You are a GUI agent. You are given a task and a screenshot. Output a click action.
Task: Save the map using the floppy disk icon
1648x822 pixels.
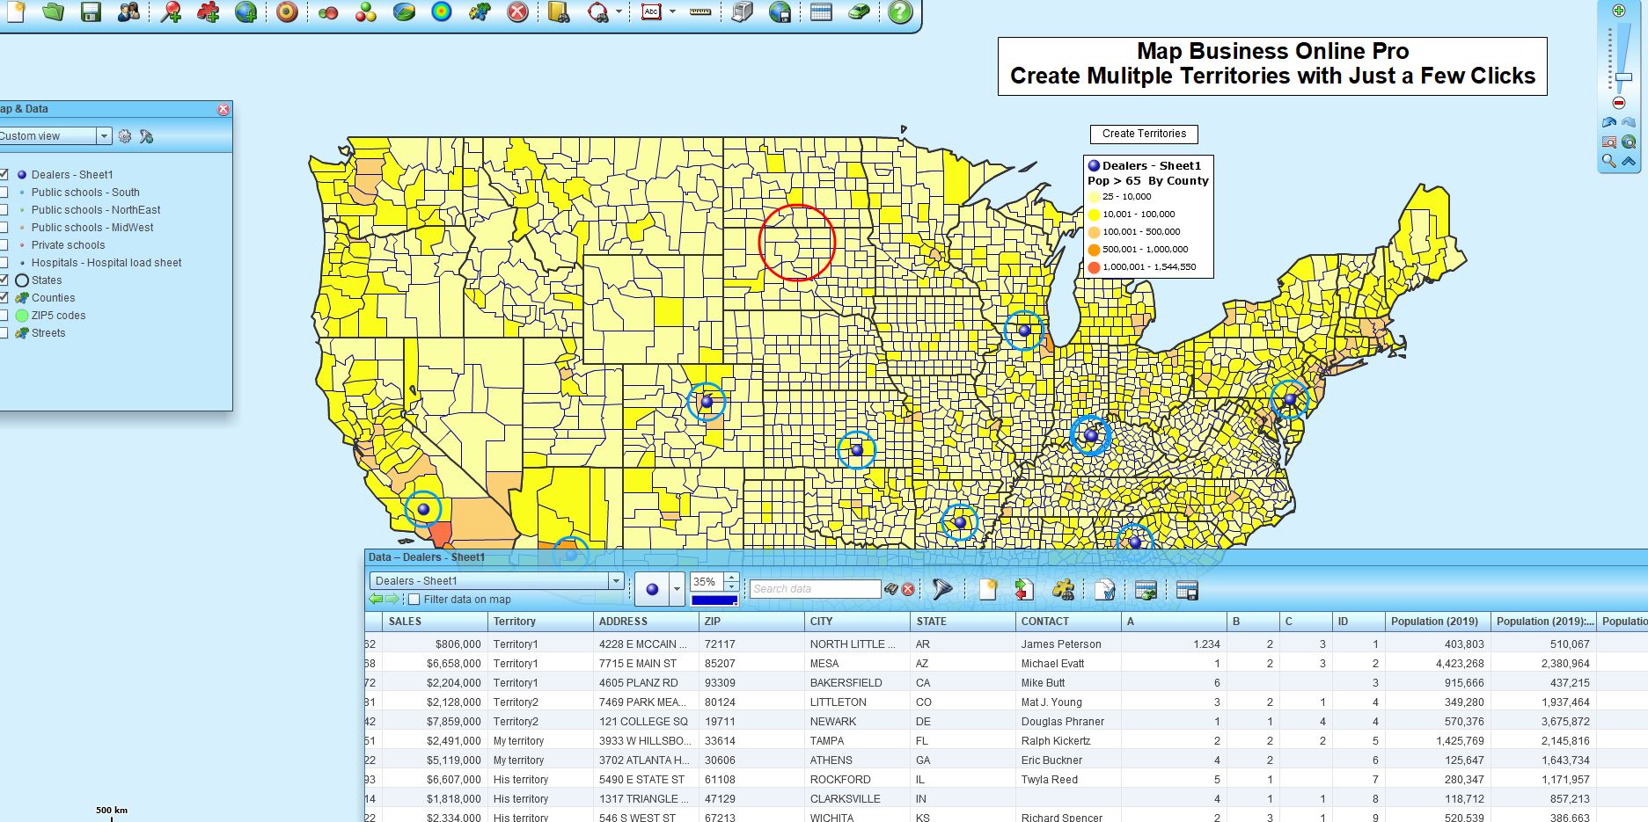click(91, 12)
